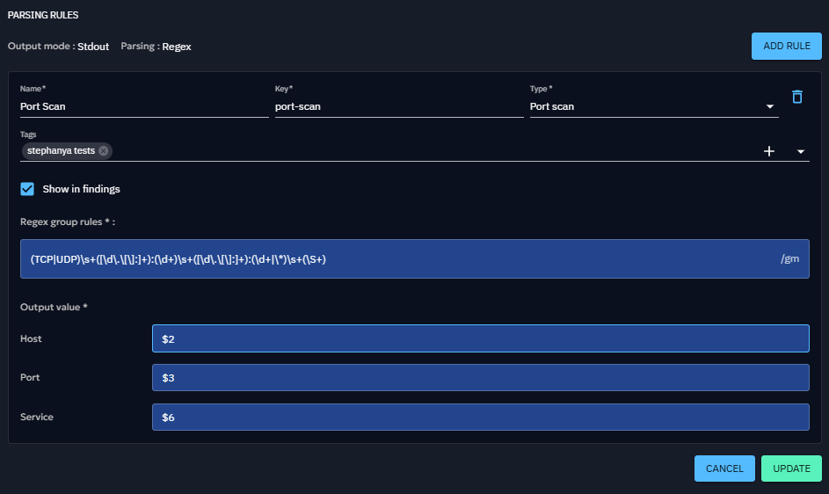829x494 pixels.
Task: Click the Key field with port-scan
Action: tap(398, 106)
